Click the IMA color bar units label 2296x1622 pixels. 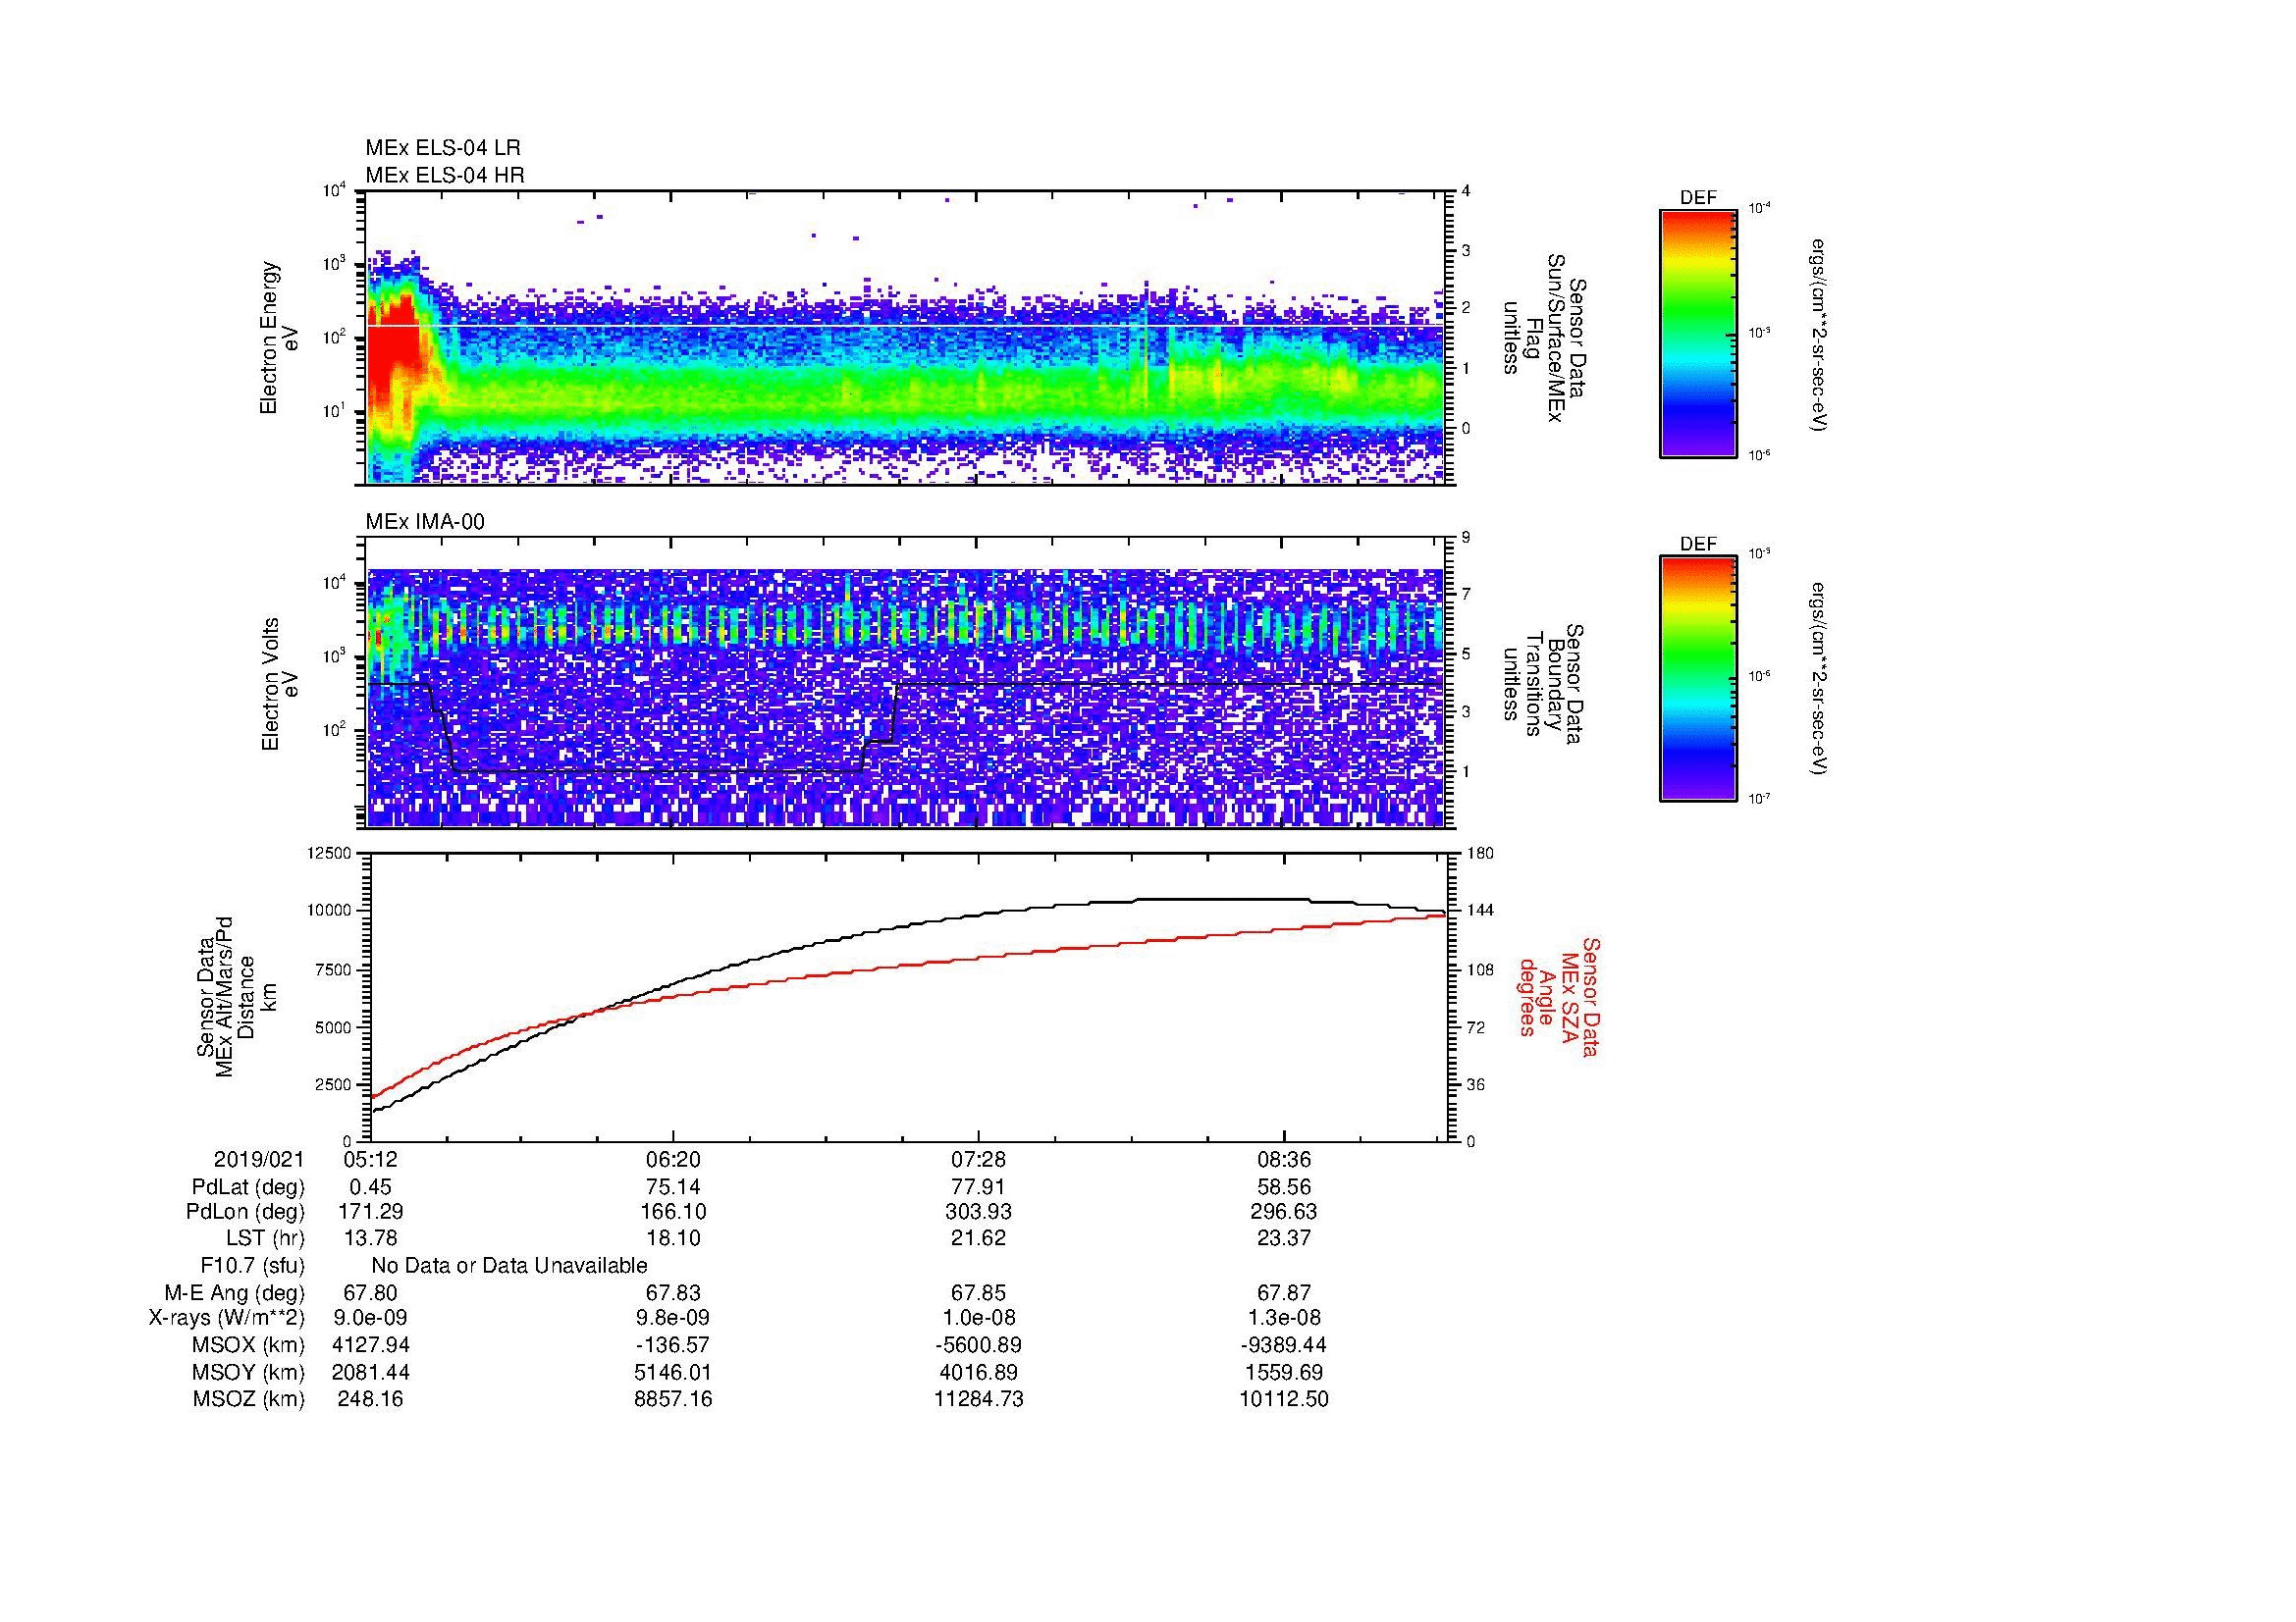coord(1819,680)
